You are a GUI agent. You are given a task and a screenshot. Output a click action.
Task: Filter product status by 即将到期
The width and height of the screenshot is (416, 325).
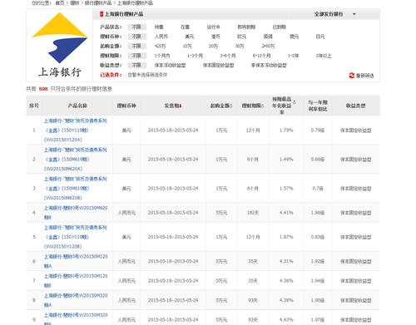(x=246, y=27)
